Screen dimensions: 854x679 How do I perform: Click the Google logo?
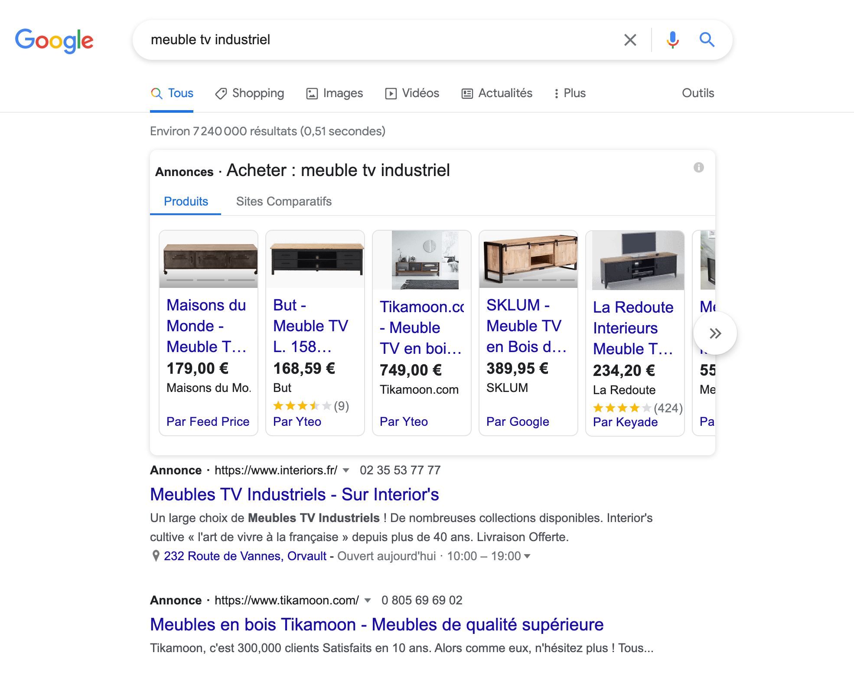coord(54,40)
